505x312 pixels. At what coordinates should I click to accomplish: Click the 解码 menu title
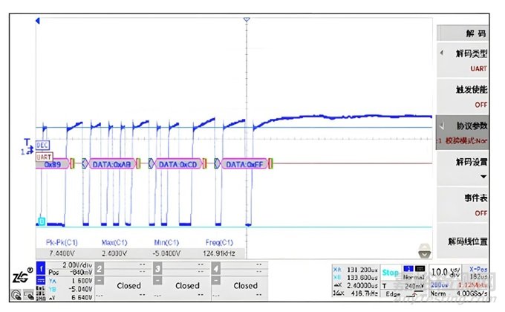pyautogui.click(x=471, y=33)
